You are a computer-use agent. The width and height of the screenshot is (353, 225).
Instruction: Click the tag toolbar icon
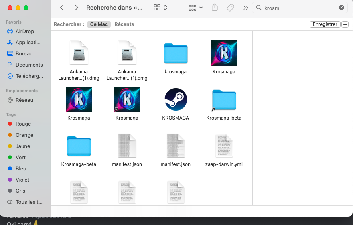pos(230,8)
